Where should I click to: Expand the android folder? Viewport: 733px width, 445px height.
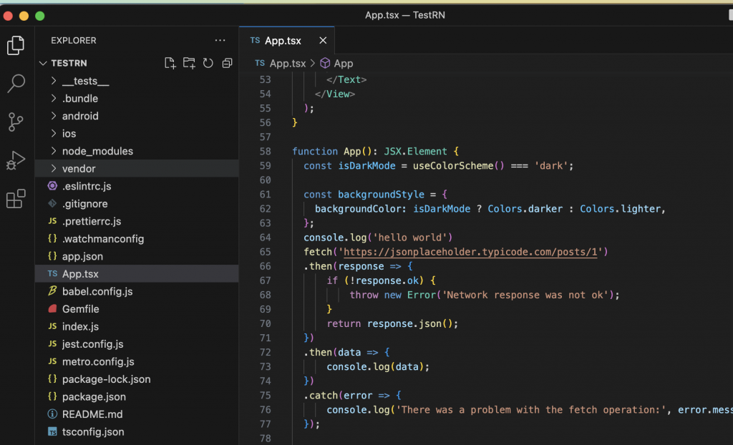point(137,116)
